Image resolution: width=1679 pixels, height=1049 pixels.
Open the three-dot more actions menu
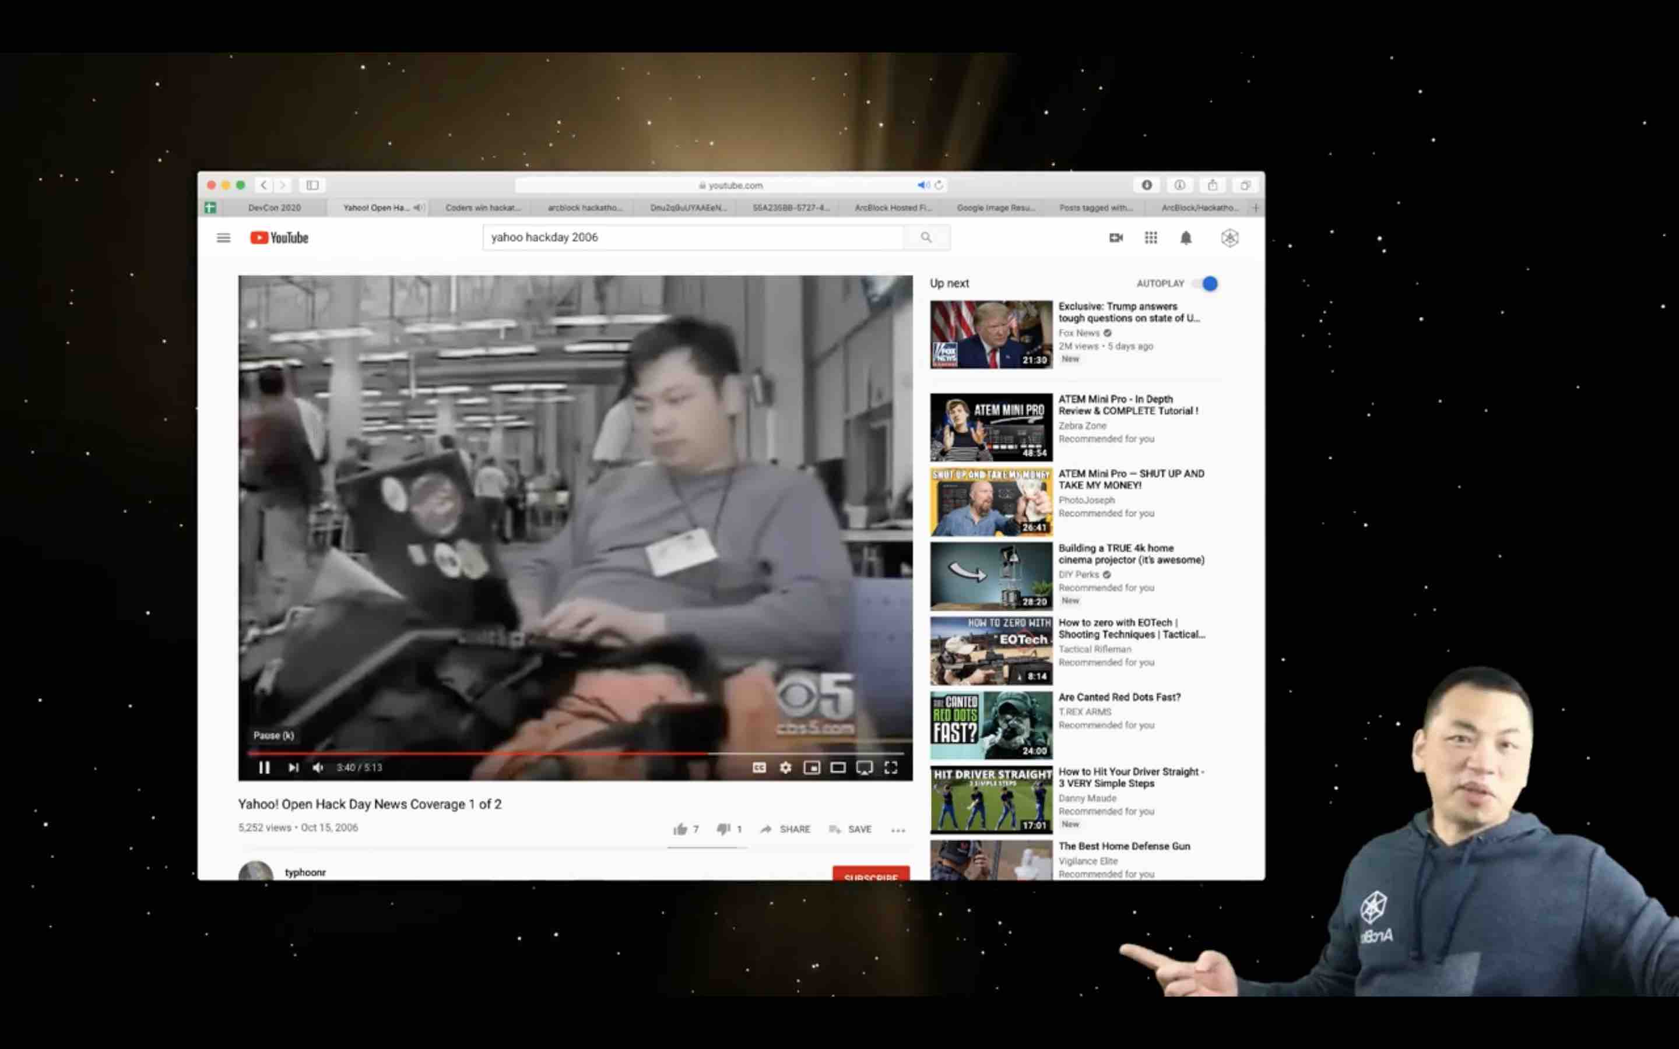pyautogui.click(x=898, y=830)
